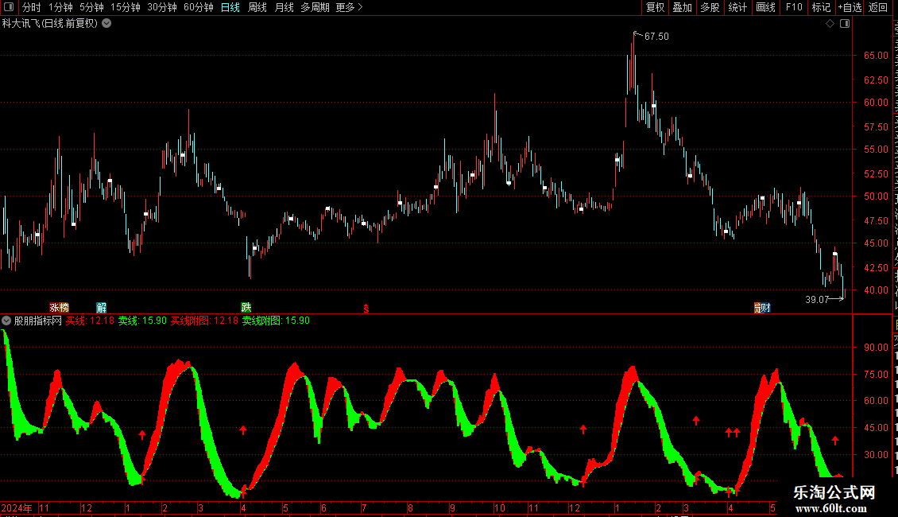
Task: Select the 30分钟 period tab
Action: 162,7
